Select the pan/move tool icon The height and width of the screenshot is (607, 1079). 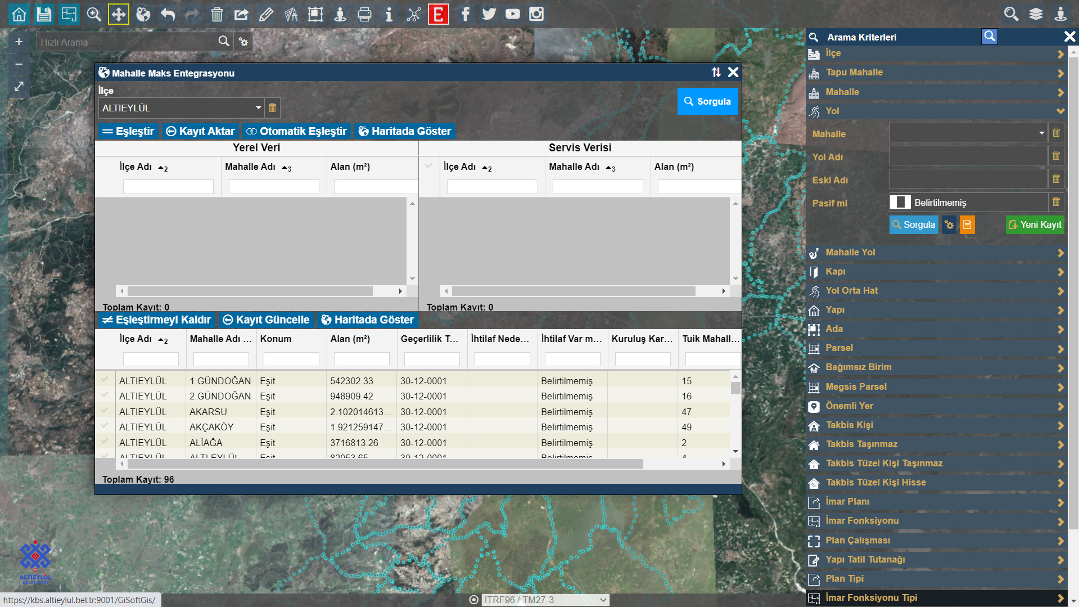[118, 14]
